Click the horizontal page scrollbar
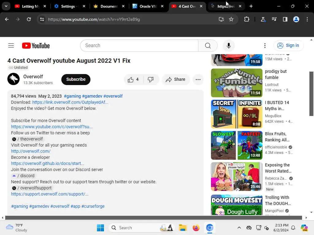This screenshot has width=314, height=235. [x=153, y=218]
